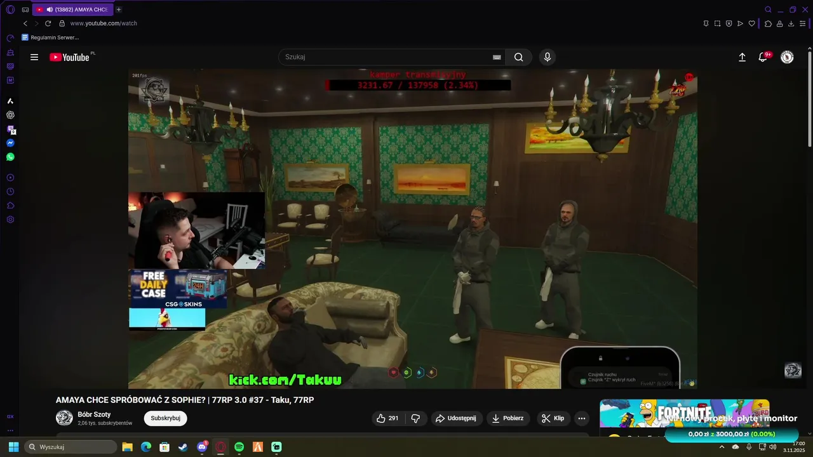Open the GX Cleaner sidebar icon

point(10,53)
